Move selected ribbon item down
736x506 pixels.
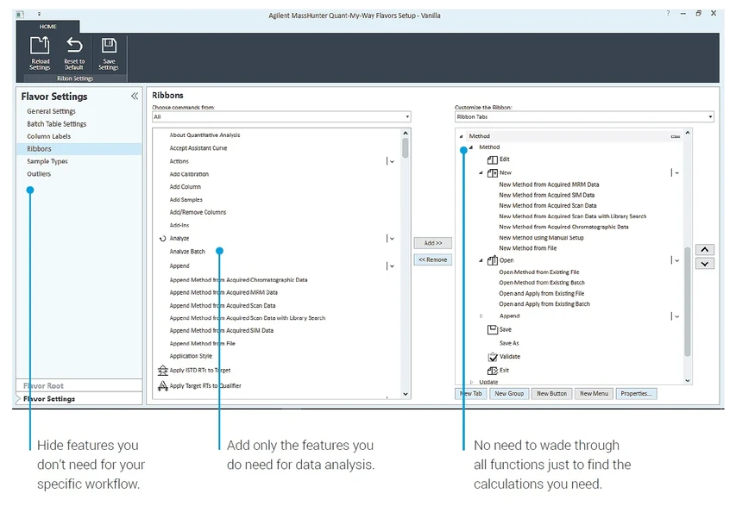click(x=705, y=264)
